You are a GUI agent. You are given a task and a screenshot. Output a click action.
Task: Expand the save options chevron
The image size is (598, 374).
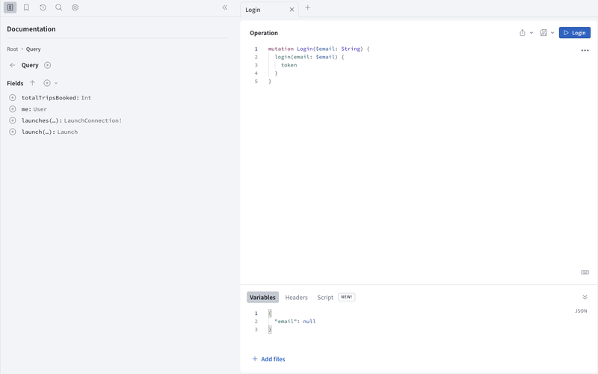coord(552,33)
